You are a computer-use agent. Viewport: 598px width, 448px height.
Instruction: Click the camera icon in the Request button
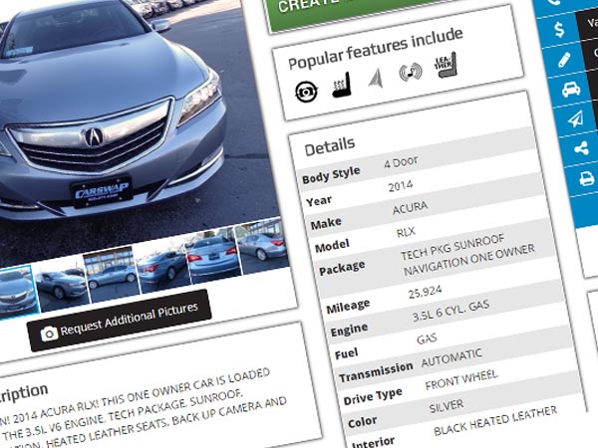[49, 334]
